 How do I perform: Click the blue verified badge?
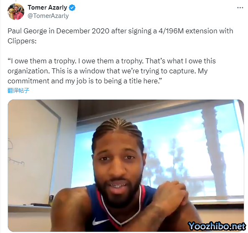pyautogui.click(x=72, y=8)
